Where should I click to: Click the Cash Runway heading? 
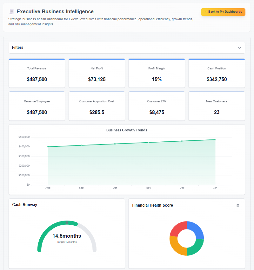point(25,205)
